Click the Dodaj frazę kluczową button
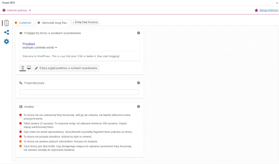 pos(85,22)
